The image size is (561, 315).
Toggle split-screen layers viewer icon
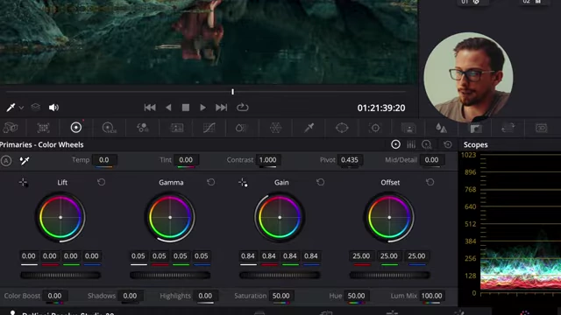click(35, 107)
